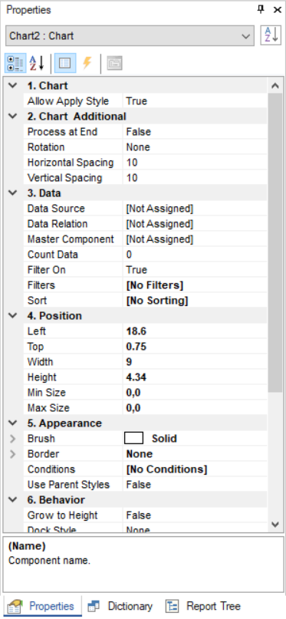The image size is (286, 619).
Task: Click the grayed Property Pages icon
Action: click(x=114, y=63)
